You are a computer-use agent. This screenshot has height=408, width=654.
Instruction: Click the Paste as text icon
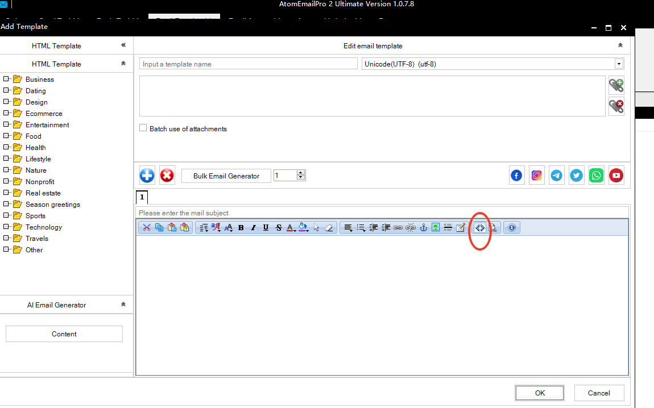click(x=185, y=227)
